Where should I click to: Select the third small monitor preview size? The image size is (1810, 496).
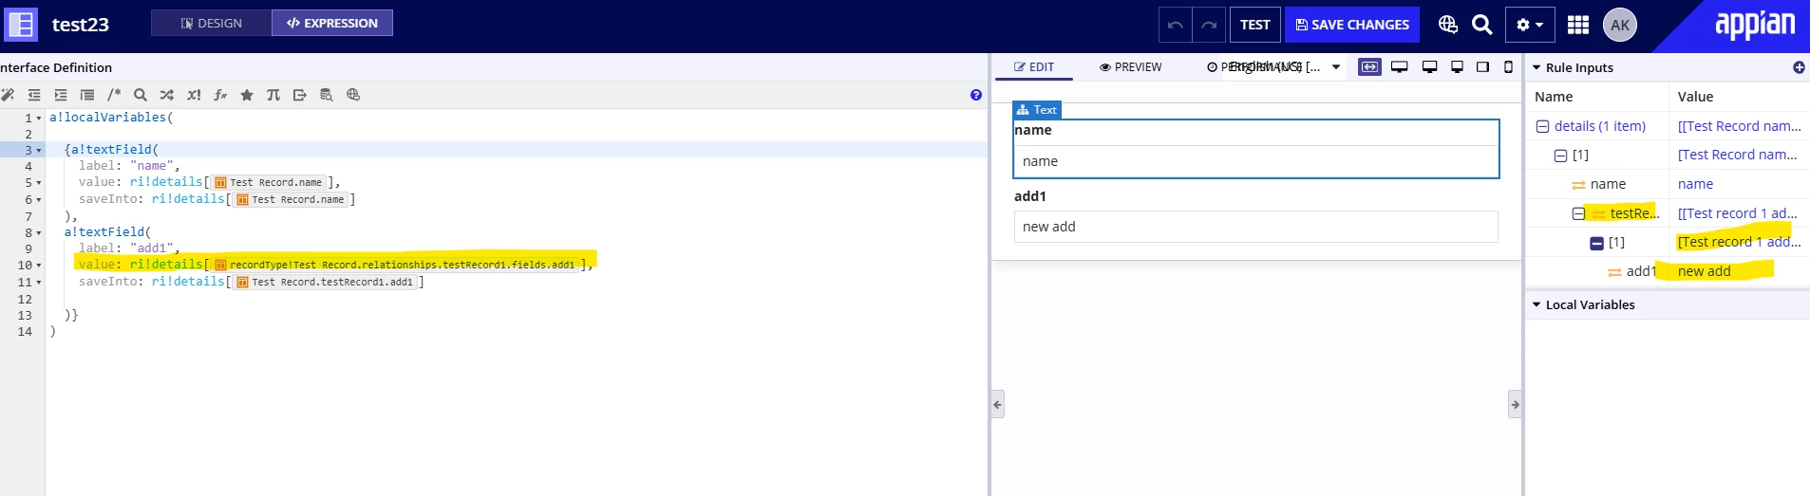pos(1457,66)
